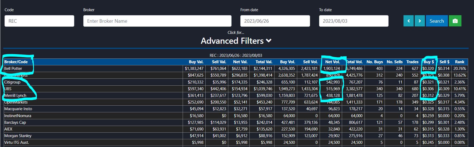Click Citigroup buy volume 655,100
This screenshot has height=147, width=474.
click(x=288, y=82)
